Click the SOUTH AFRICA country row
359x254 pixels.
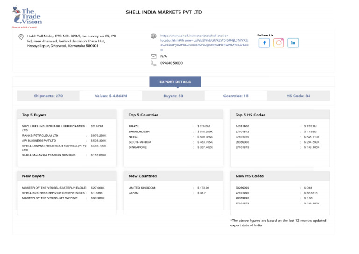tap(171, 142)
